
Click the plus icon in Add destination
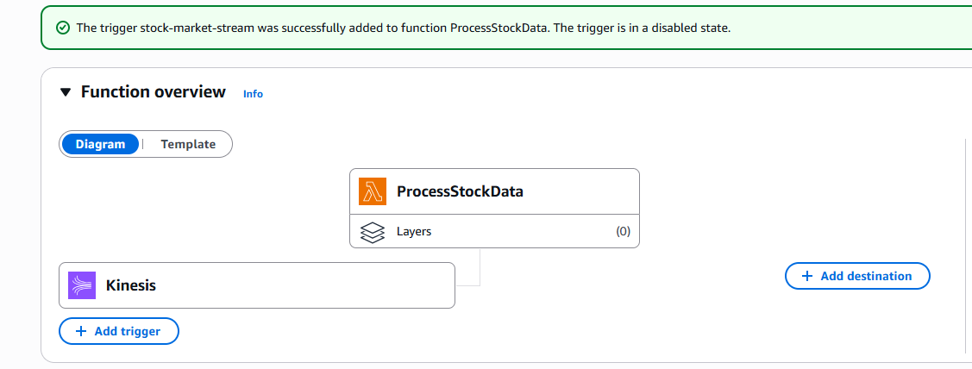click(x=807, y=276)
